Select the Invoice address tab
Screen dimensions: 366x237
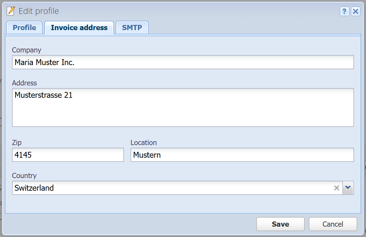click(79, 28)
